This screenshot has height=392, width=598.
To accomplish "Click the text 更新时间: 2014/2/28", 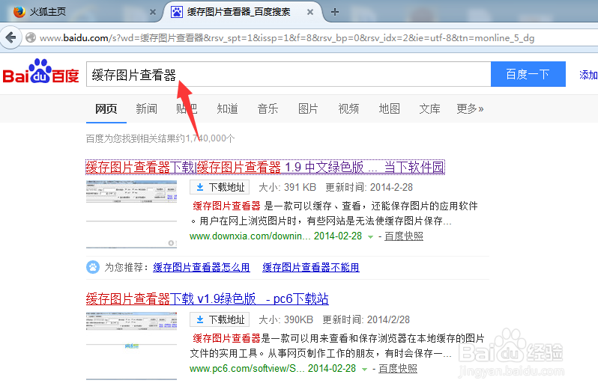I will (366, 319).
